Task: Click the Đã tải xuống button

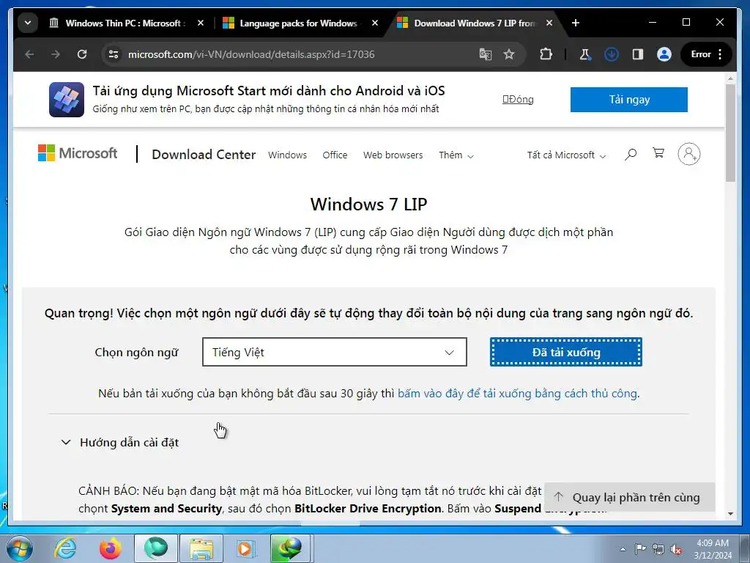Action: tap(566, 352)
